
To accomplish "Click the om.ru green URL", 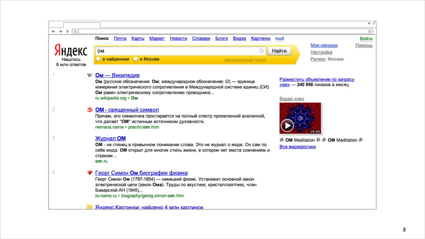I will [101, 161].
